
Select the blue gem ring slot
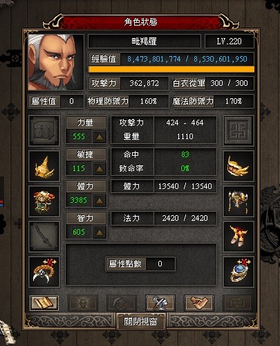[239, 272]
